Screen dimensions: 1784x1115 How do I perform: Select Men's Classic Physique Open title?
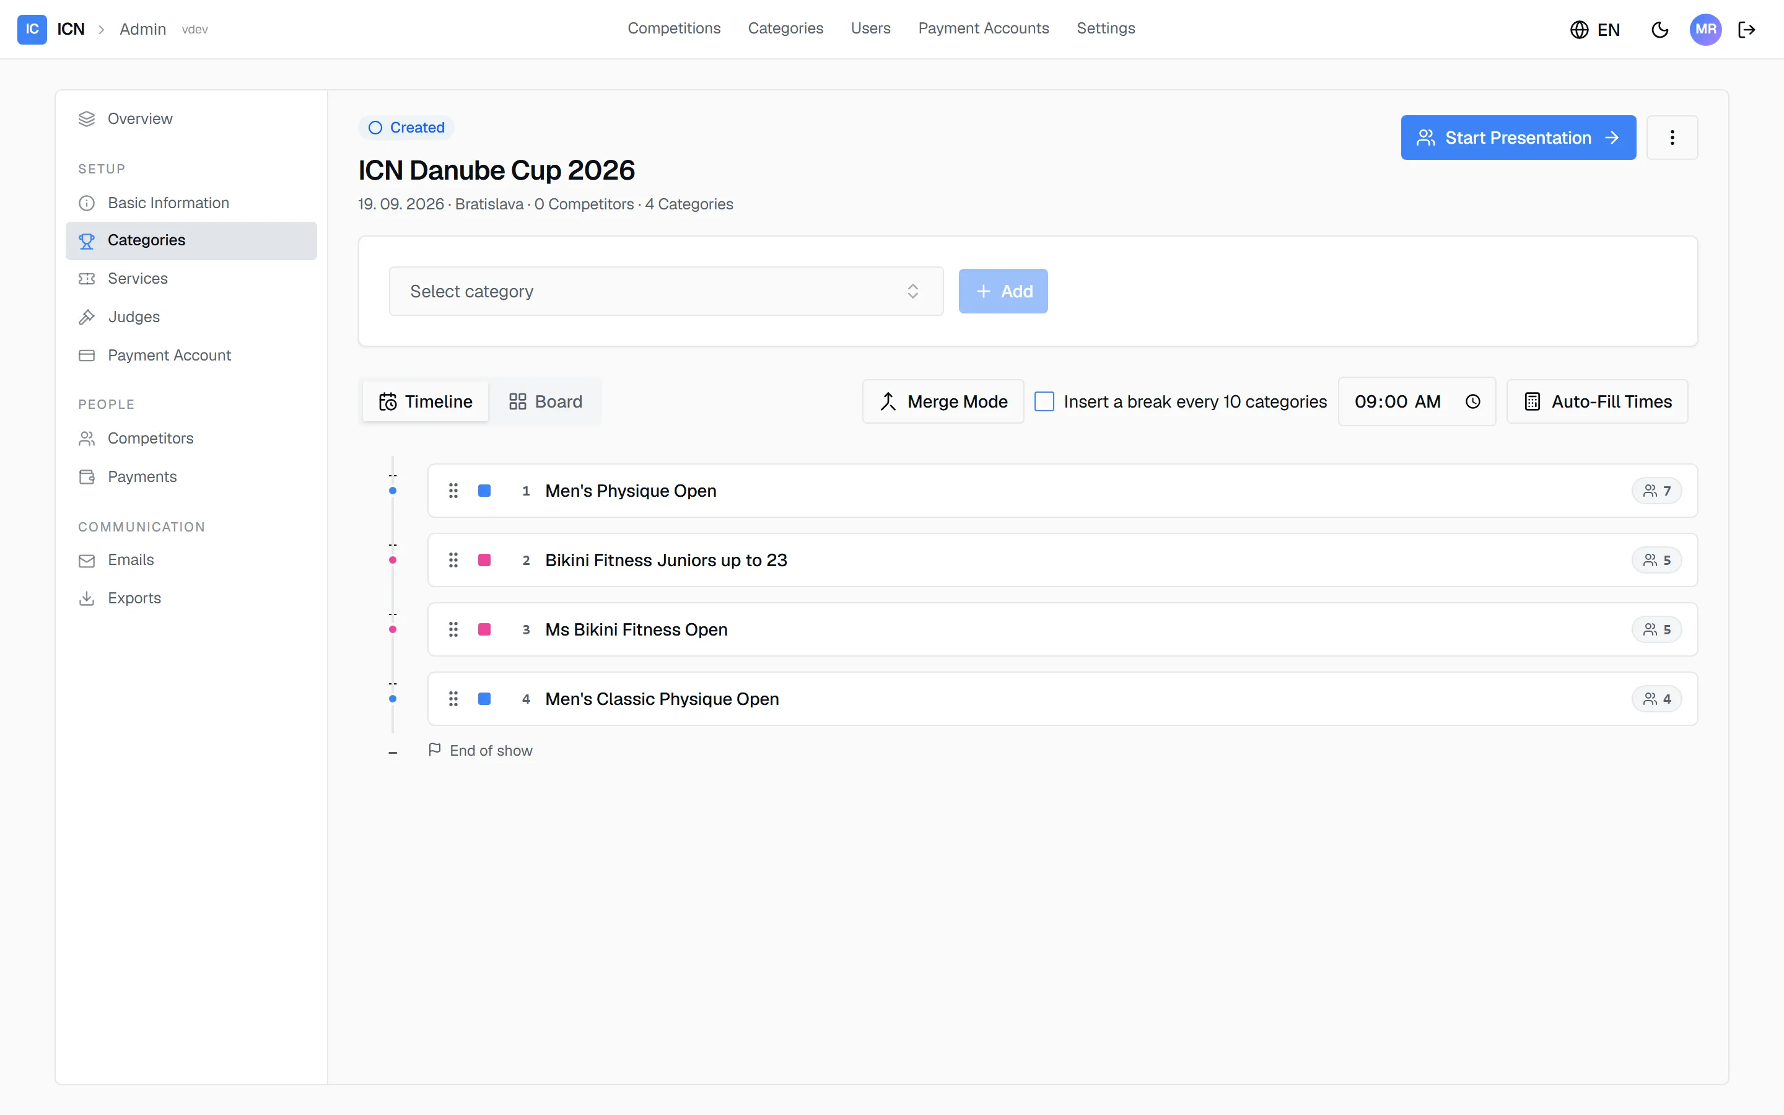click(x=662, y=698)
